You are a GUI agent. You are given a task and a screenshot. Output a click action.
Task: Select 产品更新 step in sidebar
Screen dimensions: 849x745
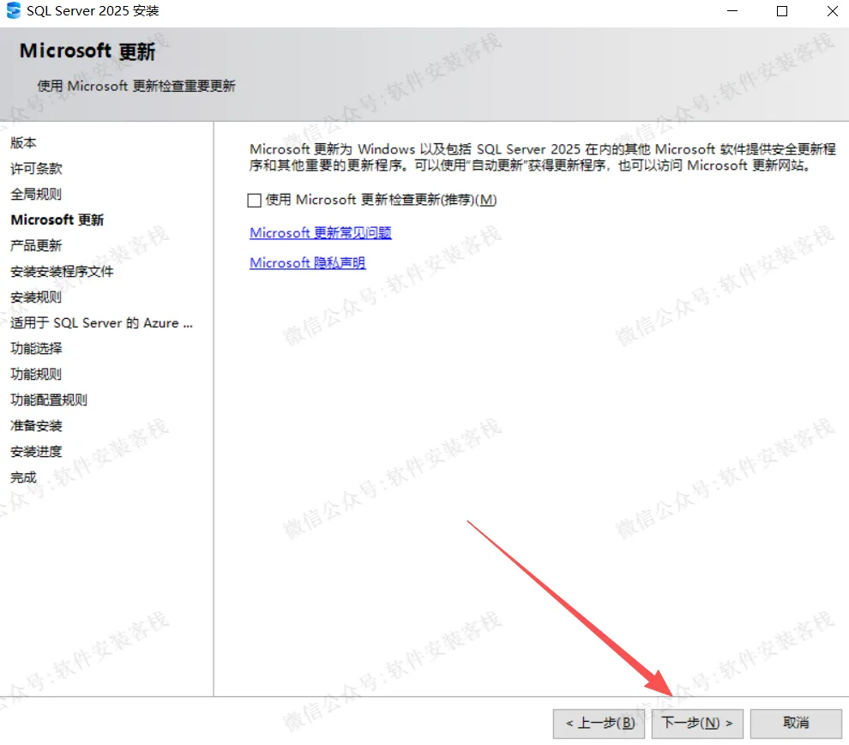click(36, 245)
